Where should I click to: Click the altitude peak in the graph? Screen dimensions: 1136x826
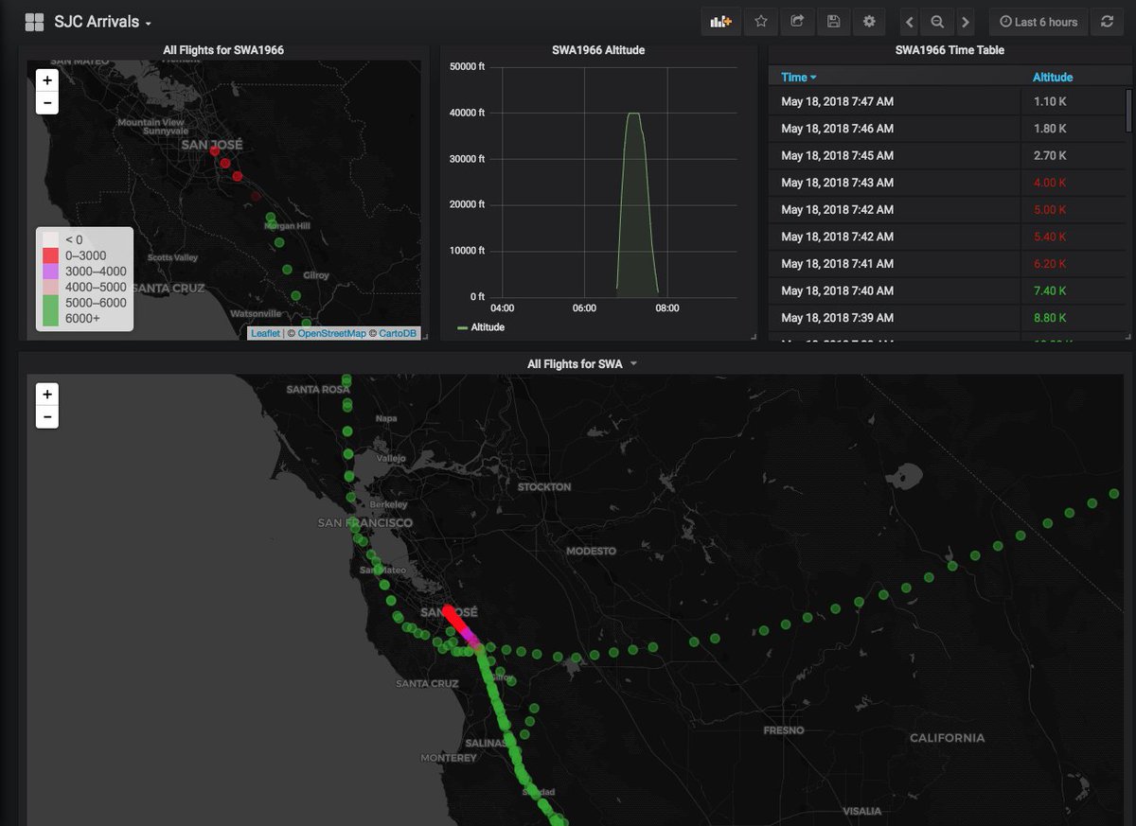point(633,114)
